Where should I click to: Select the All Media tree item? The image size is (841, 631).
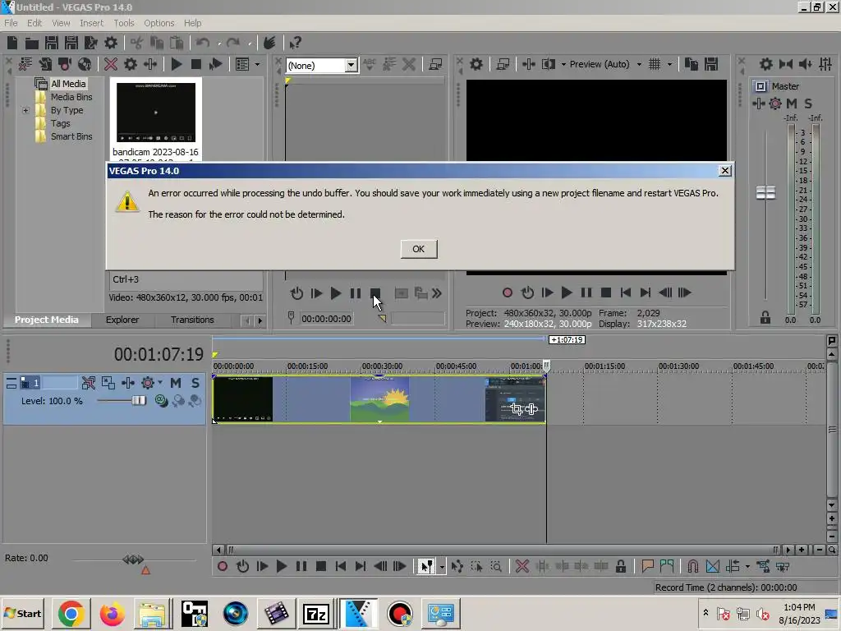pyautogui.click(x=67, y=84)
